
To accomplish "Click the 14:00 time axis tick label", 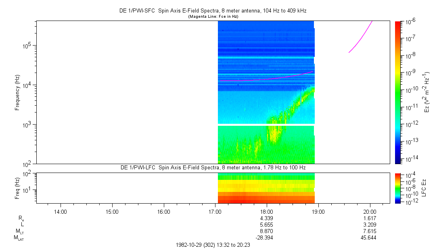I will pos(60,211).
